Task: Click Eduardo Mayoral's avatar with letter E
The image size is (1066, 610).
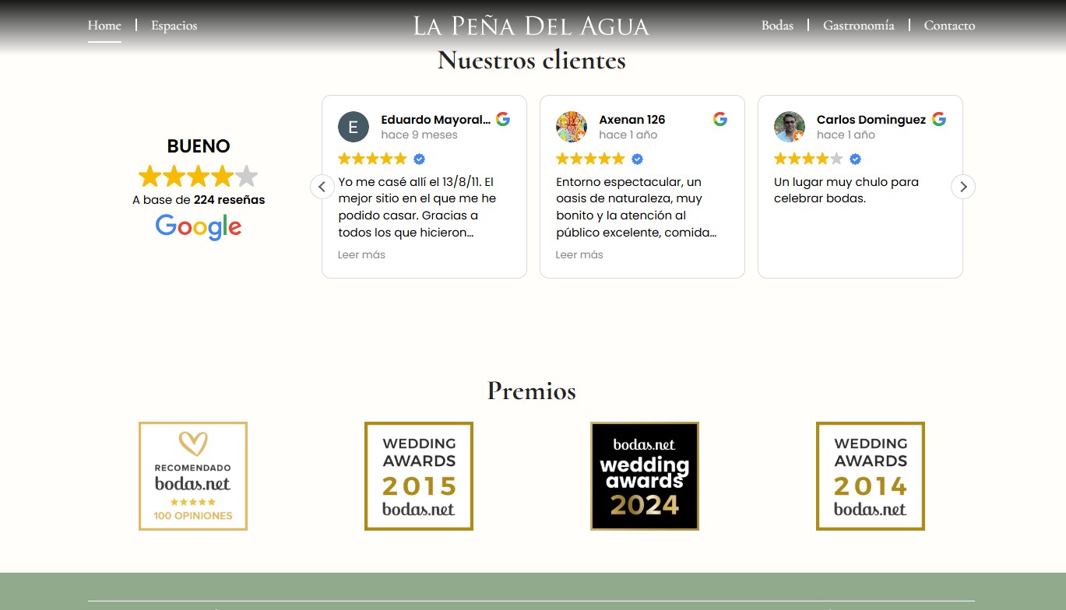Action: click(x=354, y=127)
